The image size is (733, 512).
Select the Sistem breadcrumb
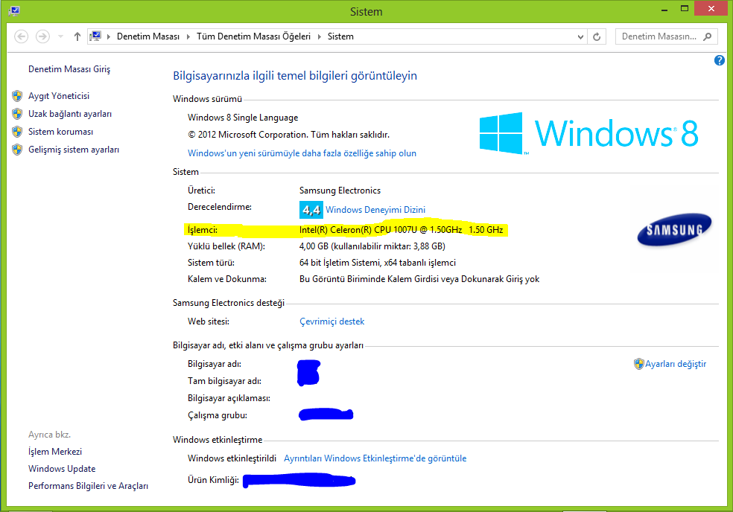click(x=340, y=36)
